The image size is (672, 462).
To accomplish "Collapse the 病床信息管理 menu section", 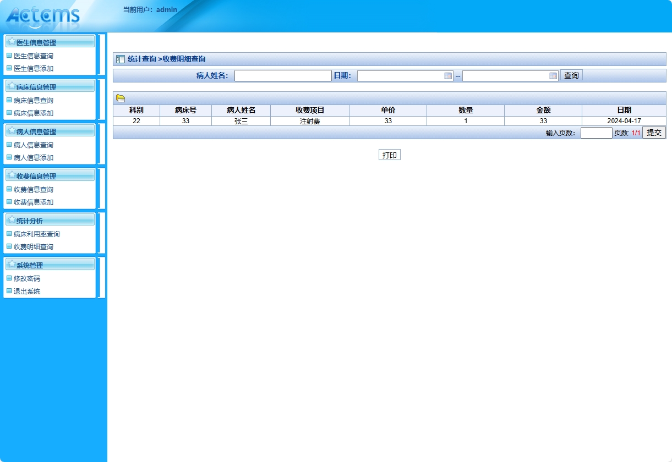I will click(50, 86).
